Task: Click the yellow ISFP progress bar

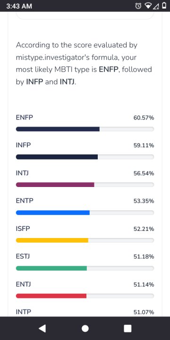Action: (85, 240)
